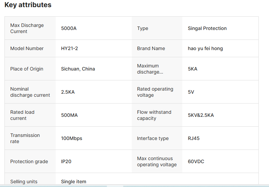269x187 pixels.
Task: Click the 100Mbps transmission rate value
Action: tap(71, 138)
